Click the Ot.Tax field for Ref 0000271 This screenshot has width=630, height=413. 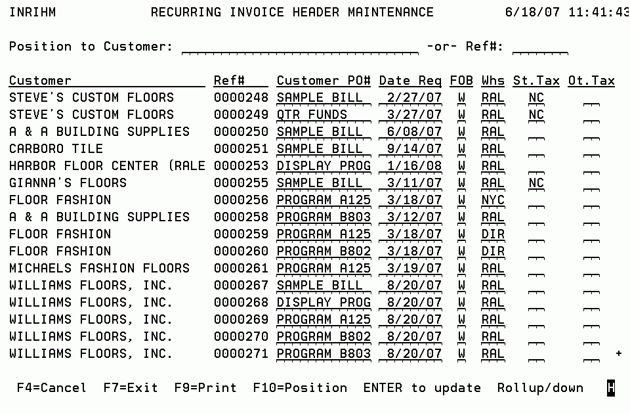(591, 353)
